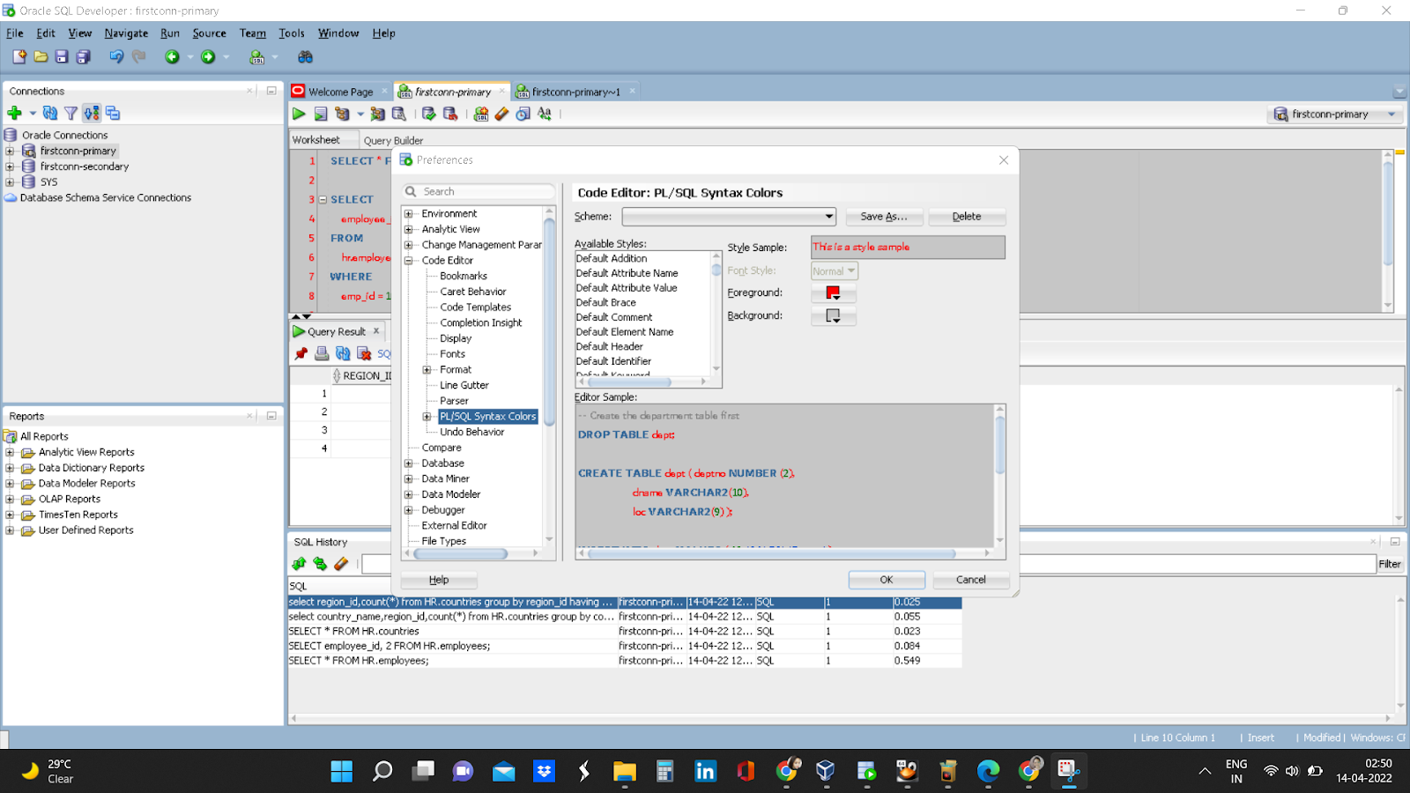Click the binoculars Find DB Object icon

click(x=305, y=57)
